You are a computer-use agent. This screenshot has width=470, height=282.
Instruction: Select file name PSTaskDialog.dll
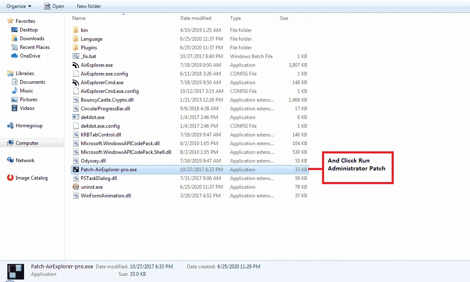point(99,178)
